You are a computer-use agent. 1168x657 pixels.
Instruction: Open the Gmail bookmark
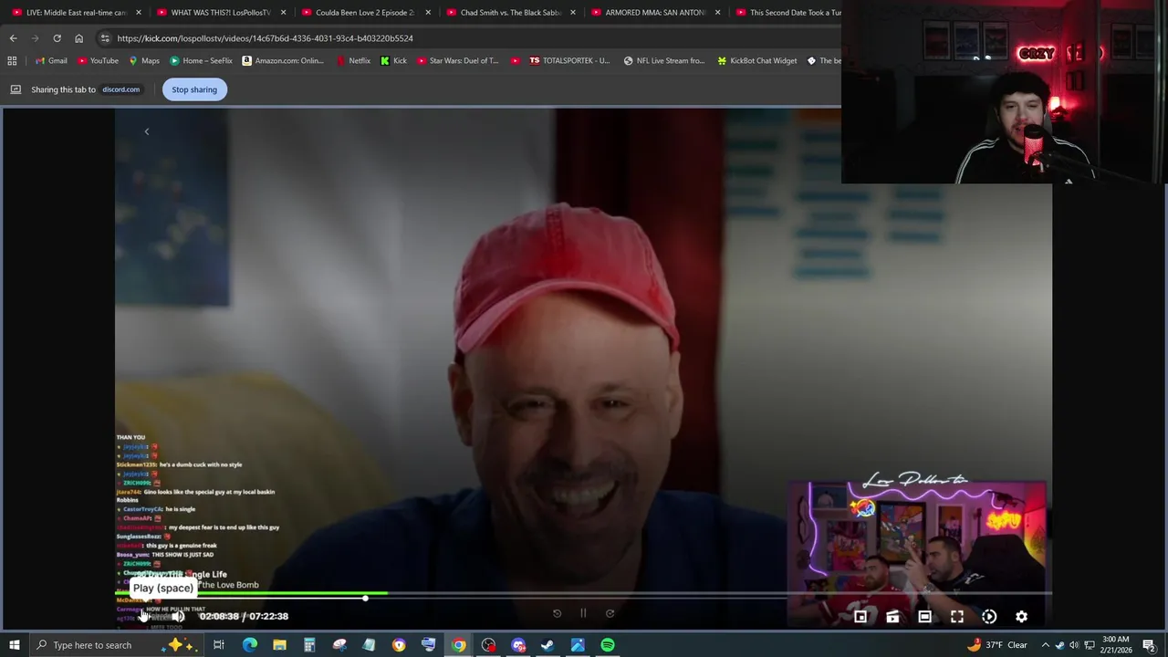click(x=51, y=61)
